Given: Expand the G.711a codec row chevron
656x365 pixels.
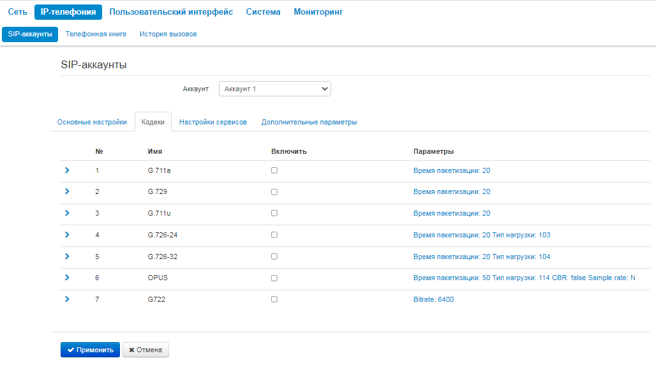Looking at the screenshot, I should tap(67, 170).
